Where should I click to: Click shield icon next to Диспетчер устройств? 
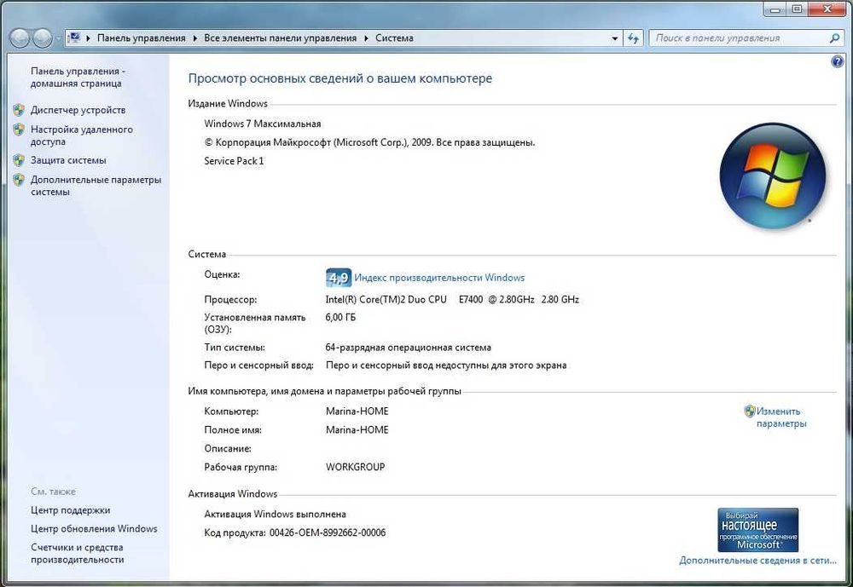[x=19, y=110]
